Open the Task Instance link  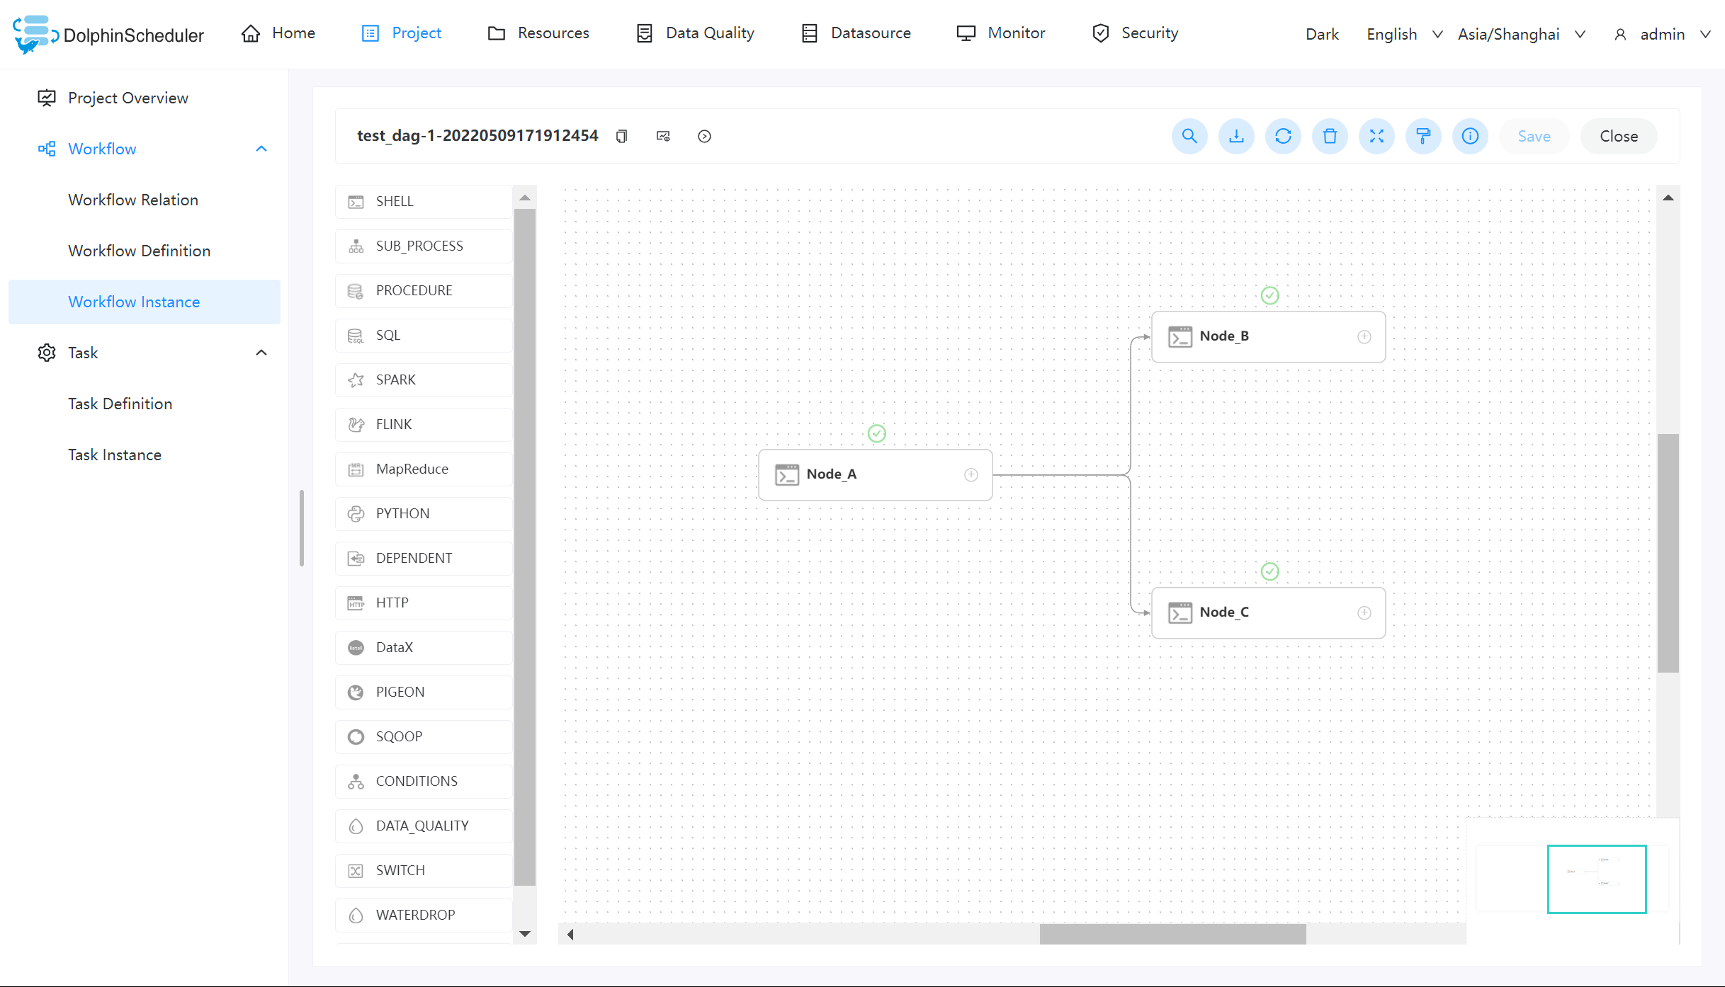point(115,455)
